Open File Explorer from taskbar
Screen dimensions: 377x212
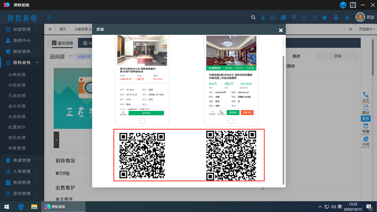(34, 206)
